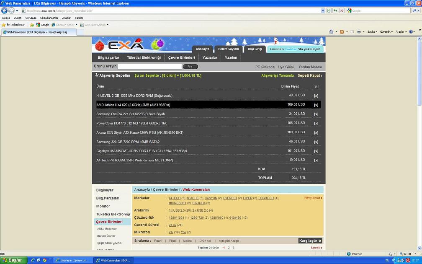This screenshot has width=422, height=264.
Task: Open the address bar history dropdown
Action: (x=323, y=10)
